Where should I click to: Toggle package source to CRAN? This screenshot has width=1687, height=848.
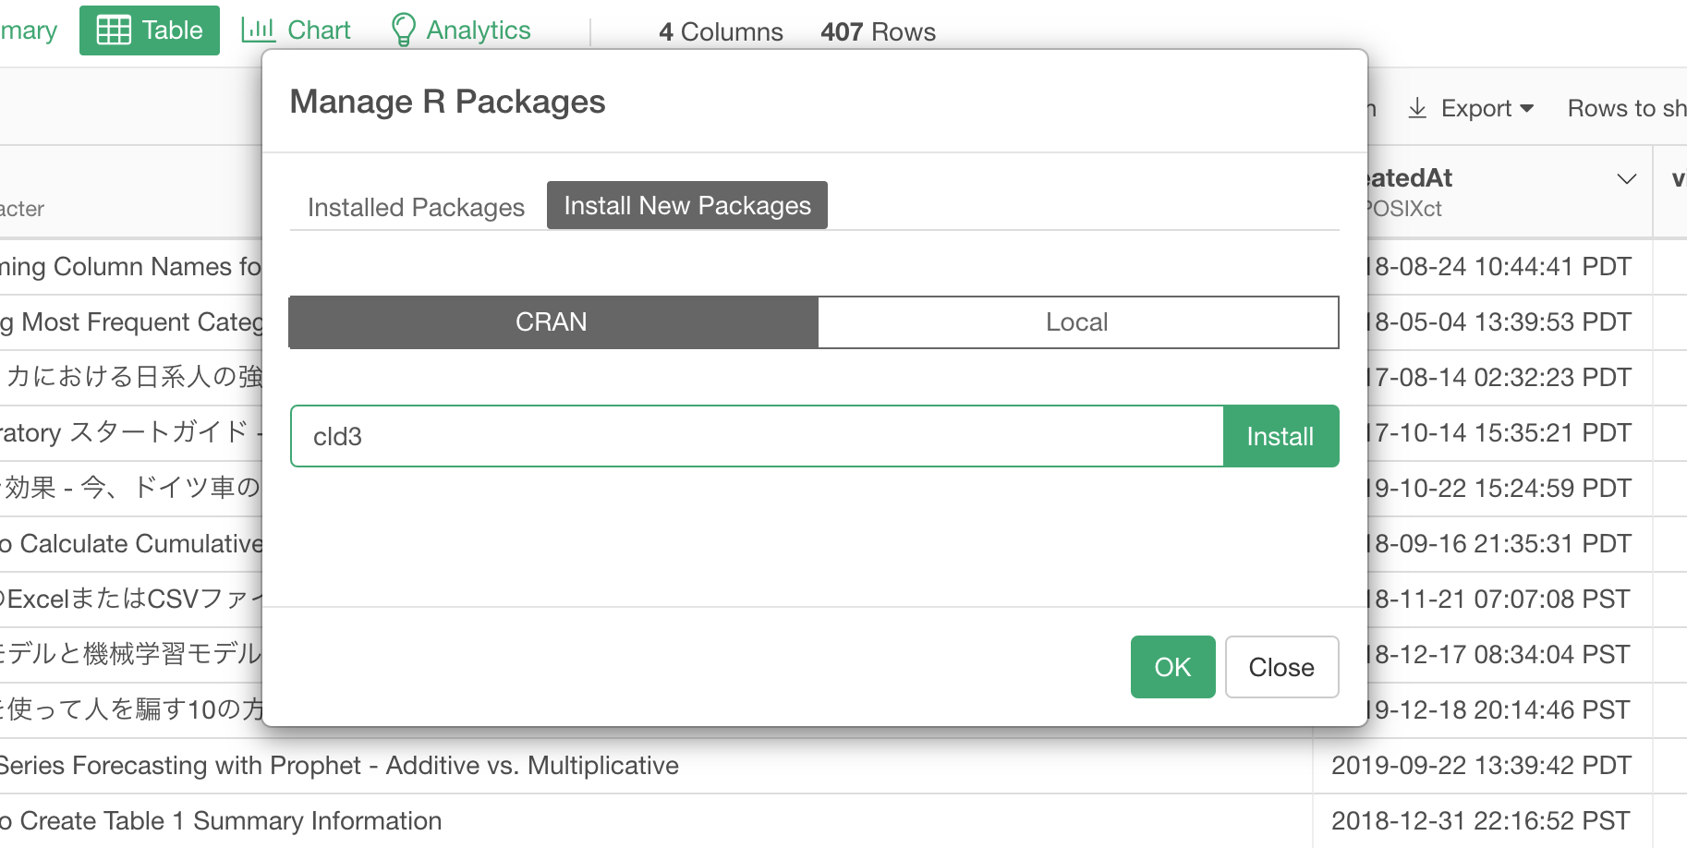coord(552,322)
